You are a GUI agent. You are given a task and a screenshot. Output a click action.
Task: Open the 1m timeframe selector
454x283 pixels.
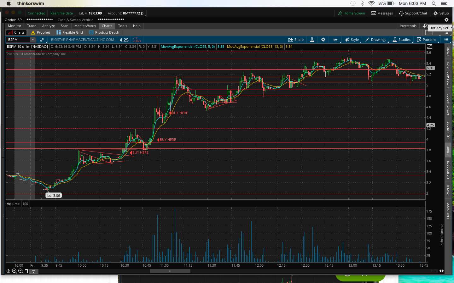[x=335, y=40]
